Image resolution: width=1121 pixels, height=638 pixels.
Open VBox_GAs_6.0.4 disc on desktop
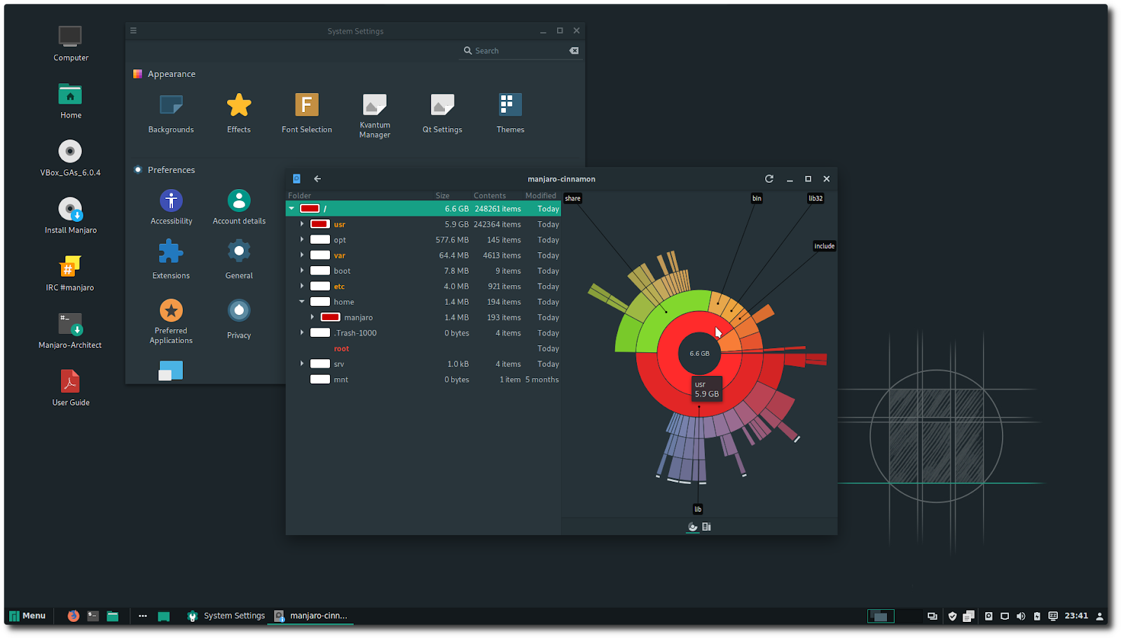pyautogui.click(x=70, y=158)
